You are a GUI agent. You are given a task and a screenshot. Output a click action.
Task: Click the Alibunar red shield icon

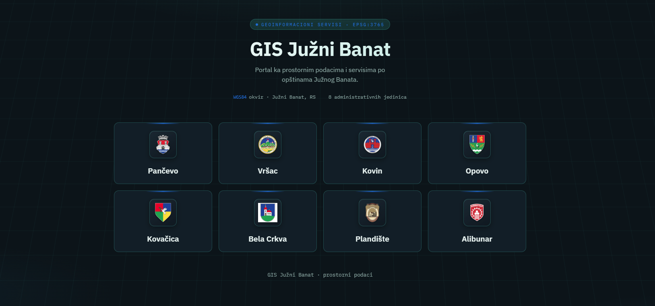coord(477,213)
